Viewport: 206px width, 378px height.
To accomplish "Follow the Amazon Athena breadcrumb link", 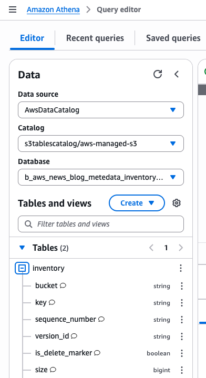I will coord(53,9).
